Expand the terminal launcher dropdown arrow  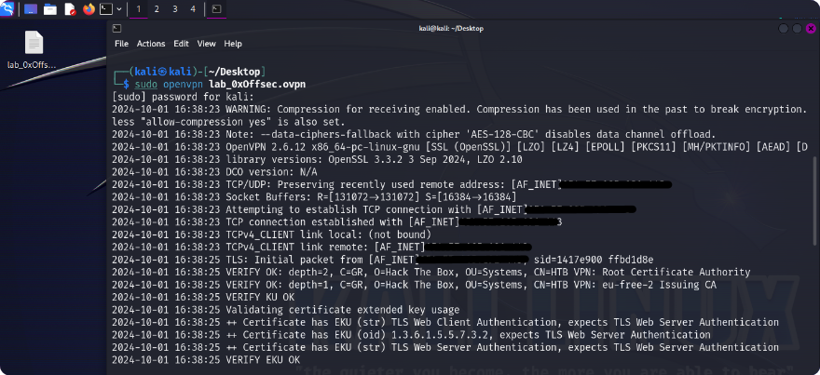point(120,9)
